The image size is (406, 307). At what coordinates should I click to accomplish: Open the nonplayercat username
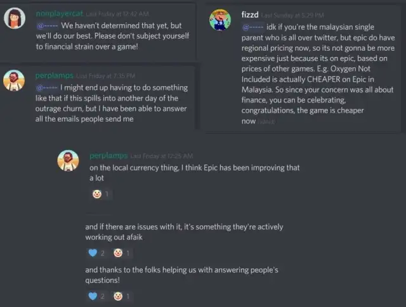pyautogui.click(x=59, y=13)
